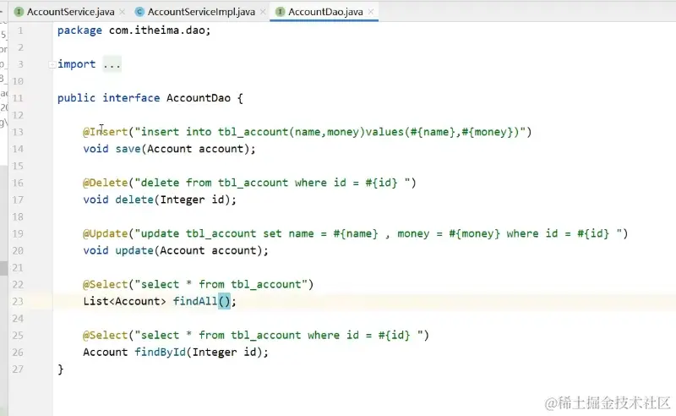
Task: Switch to the AccountService.java tab
Action: [x=70, y=12]
